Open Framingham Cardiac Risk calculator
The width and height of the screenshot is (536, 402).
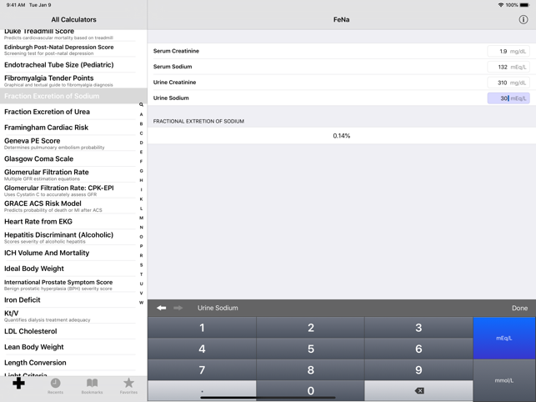pyautogui.click(x=46, y=128)
